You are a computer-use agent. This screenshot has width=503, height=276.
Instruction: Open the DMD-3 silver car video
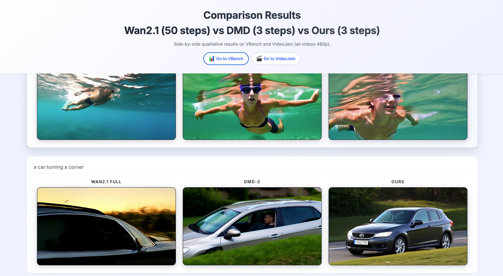pos(252,226)
